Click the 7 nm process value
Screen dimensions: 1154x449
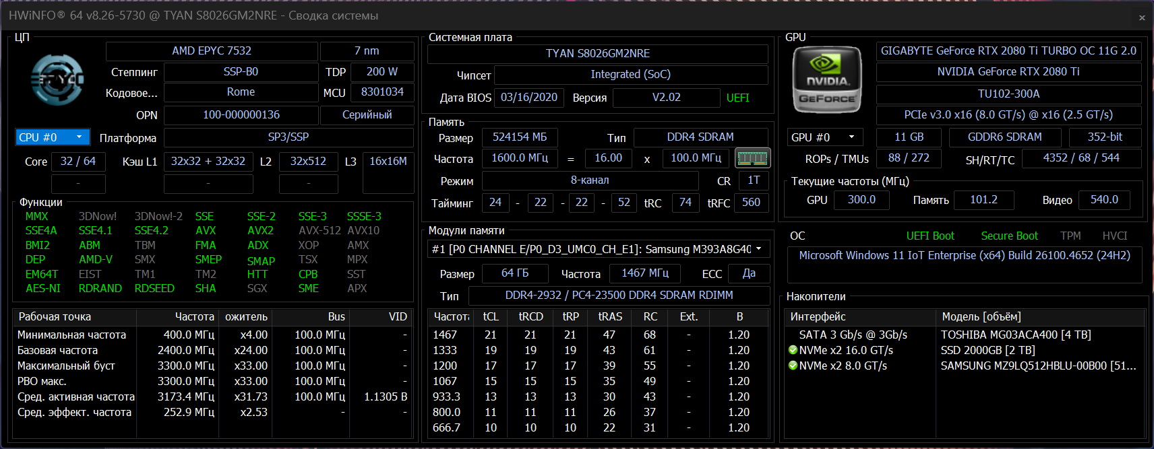pos(367,51)
